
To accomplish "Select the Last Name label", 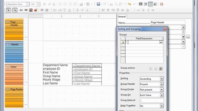I will click(50, 83).
